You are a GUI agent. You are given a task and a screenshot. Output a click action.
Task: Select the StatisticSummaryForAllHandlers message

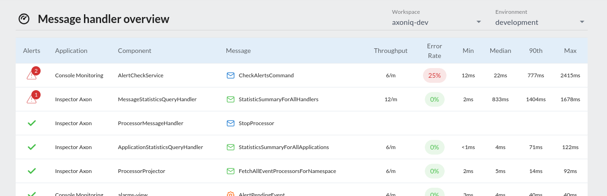pos(279,99)
